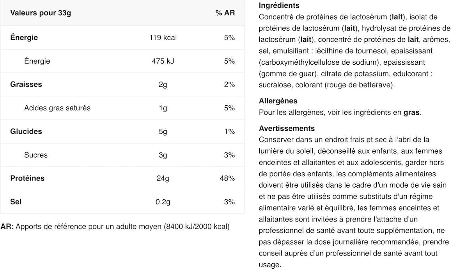Click the Allergènes heading

(x=278, y=101)
